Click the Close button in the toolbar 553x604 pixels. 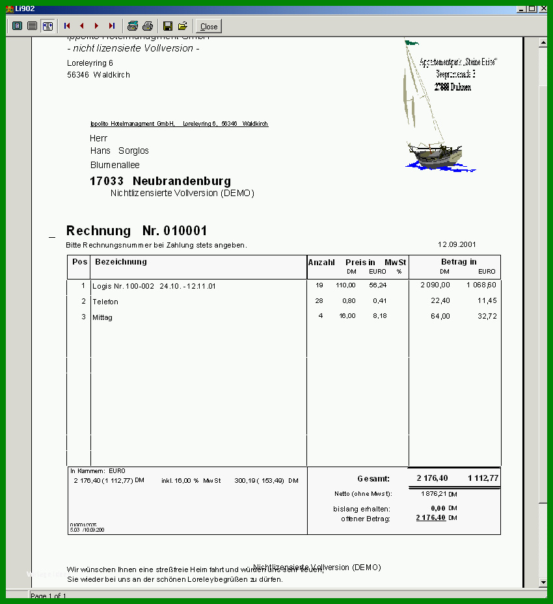pos(209,26)
